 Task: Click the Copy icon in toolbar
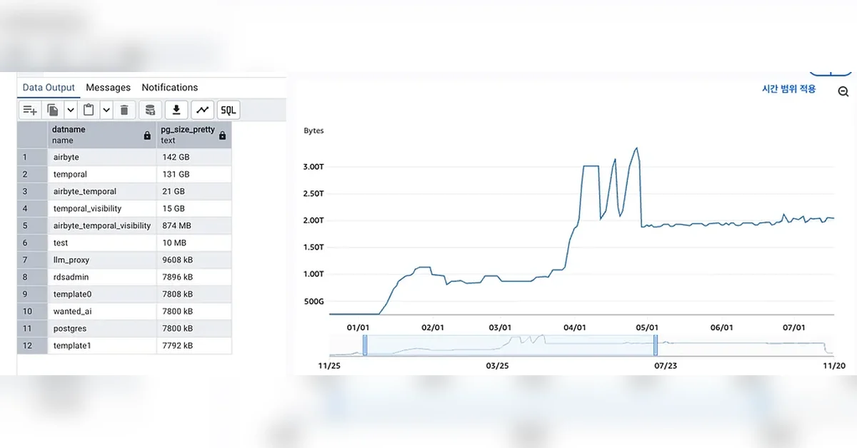pyautogui.click(x=53, y=110)
